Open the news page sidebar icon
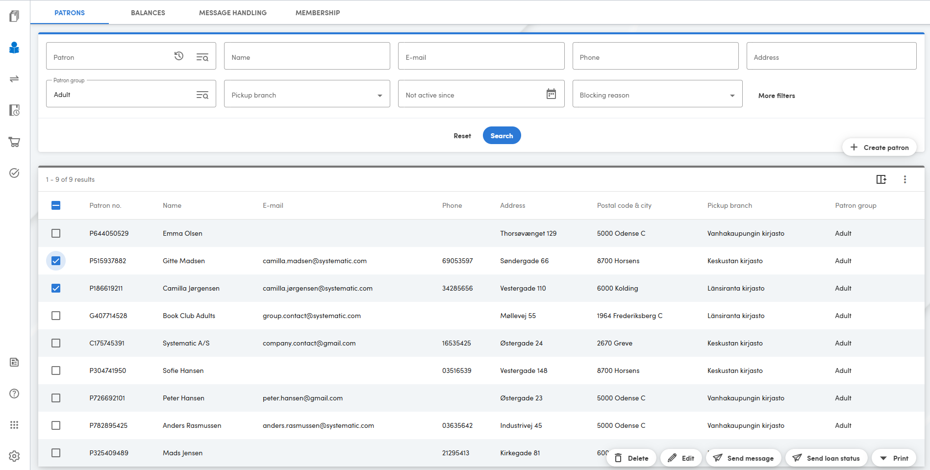The width and height of the screenshot is (930, 470). 14,362
